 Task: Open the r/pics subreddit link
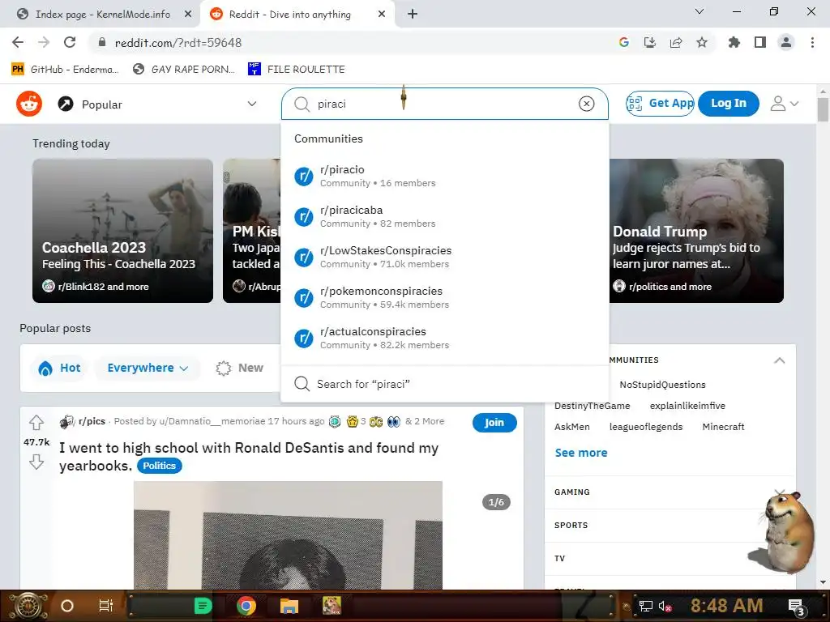[x=92, y=421]
